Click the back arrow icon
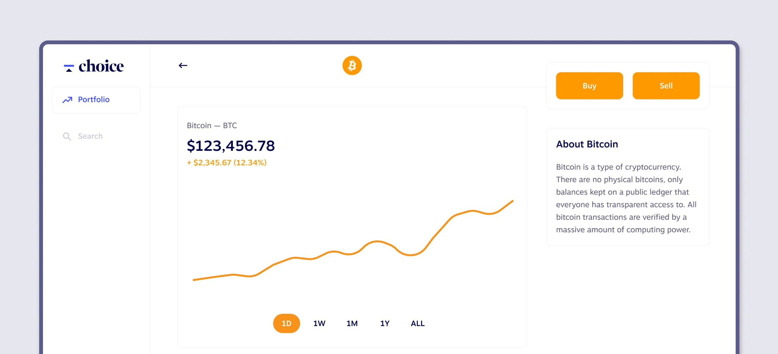 pyautogui.click(x=183, y=65)
